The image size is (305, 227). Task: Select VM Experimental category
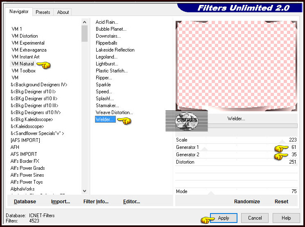point(28,43)
